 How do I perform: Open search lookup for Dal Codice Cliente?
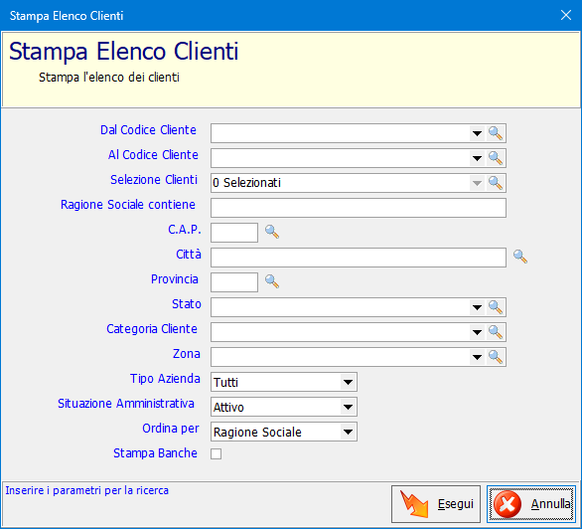pos(496,133)
